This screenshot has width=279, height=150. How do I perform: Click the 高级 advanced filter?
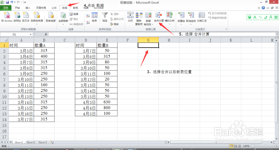[114, 24]
